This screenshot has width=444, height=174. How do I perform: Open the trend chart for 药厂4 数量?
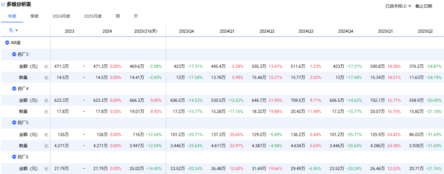[x=47, y=112]
